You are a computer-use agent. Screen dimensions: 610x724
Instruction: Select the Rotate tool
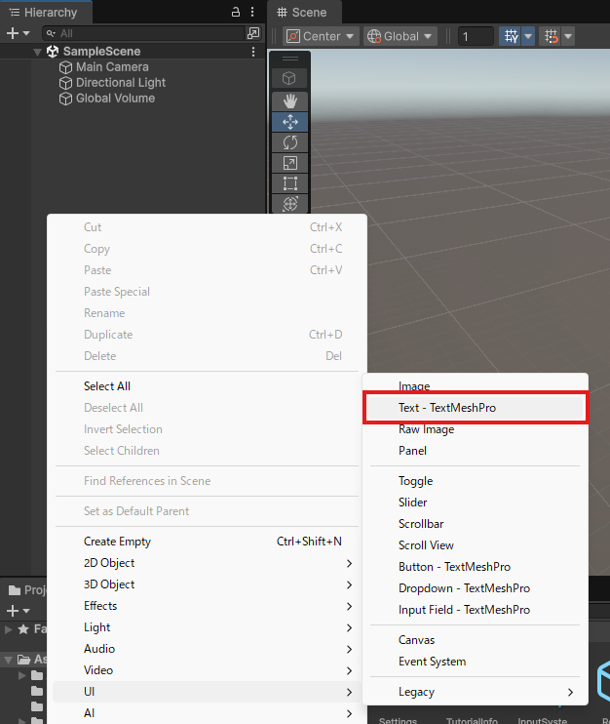(289, 142)
